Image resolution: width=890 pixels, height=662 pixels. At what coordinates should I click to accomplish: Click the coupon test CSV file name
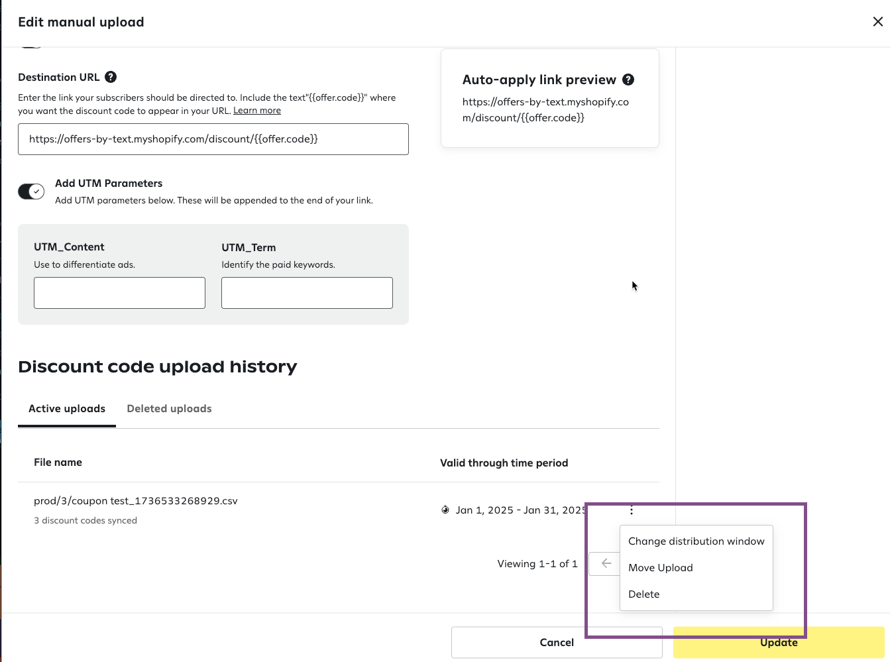click(136, 501)
